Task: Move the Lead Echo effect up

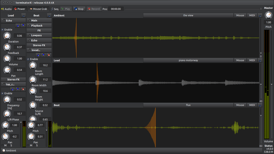Action: point(18,25)
